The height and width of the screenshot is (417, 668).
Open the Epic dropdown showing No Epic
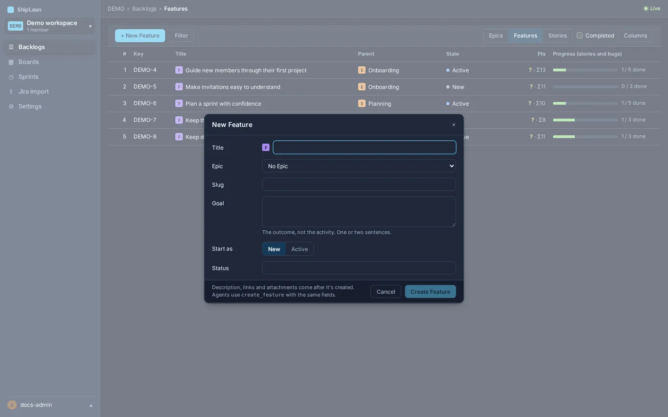click(359, 166)
